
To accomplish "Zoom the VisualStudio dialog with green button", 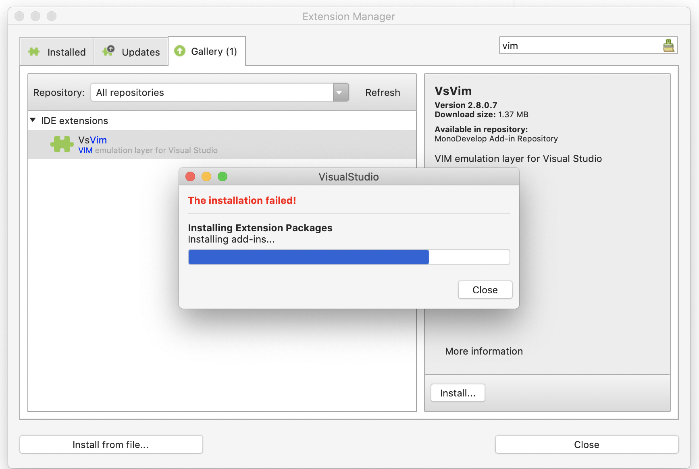I will (223, 176).
